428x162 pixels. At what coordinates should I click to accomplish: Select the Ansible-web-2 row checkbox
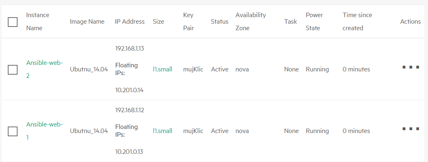(13, 70)
